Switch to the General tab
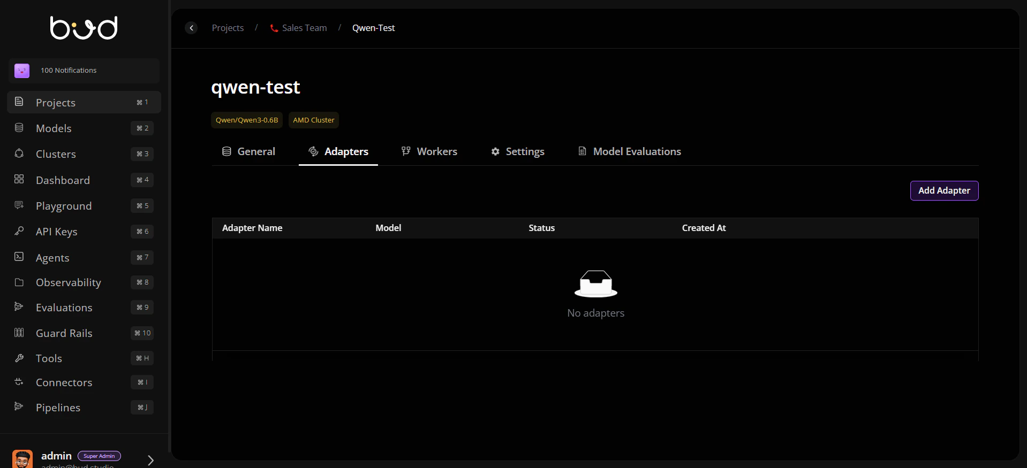This screenshot has height=468, width=1027. pyautogui.click(x=248, y=151)
